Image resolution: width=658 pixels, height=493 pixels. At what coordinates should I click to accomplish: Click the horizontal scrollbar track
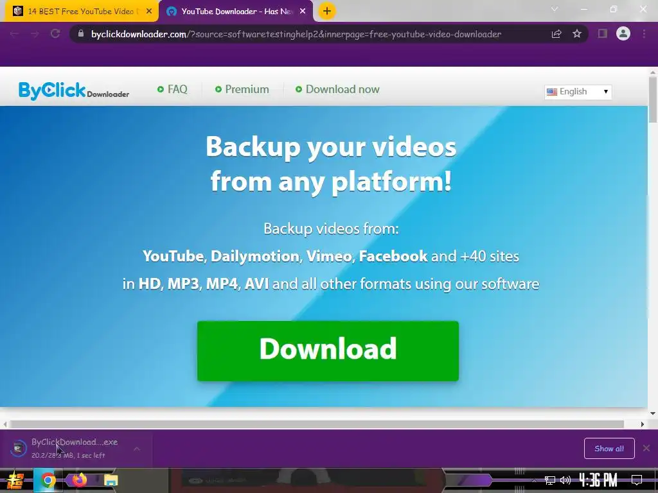(x=317, y=424)
